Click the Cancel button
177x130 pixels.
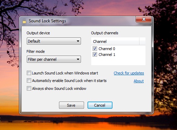click(100, 105)
